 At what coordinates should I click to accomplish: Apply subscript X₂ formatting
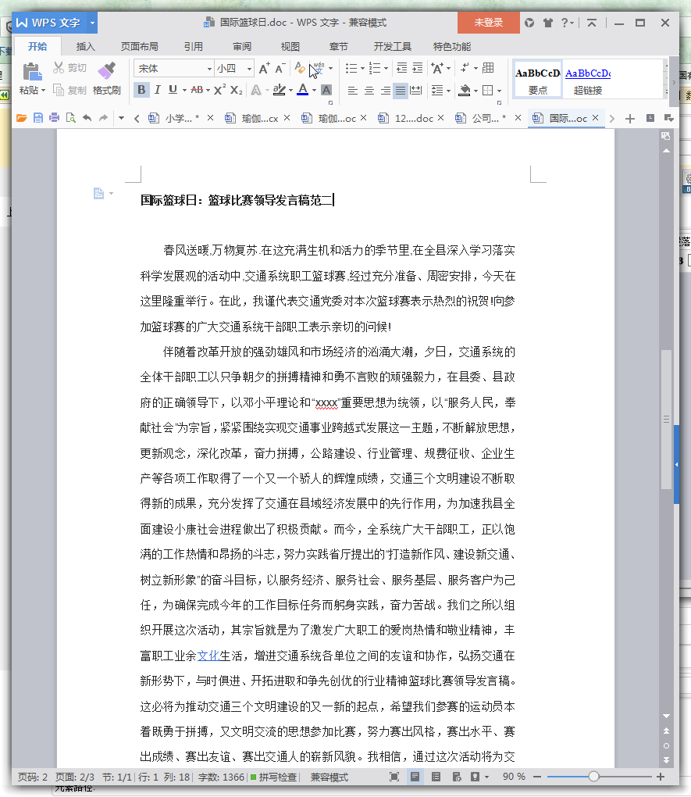point(237,90)
